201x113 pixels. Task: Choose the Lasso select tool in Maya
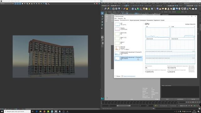102,16
